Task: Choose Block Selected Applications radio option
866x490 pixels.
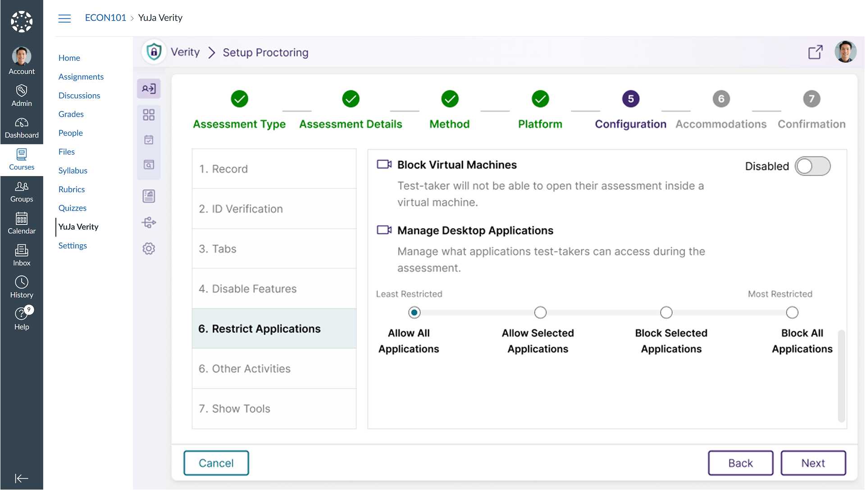Action: [666, 312]
